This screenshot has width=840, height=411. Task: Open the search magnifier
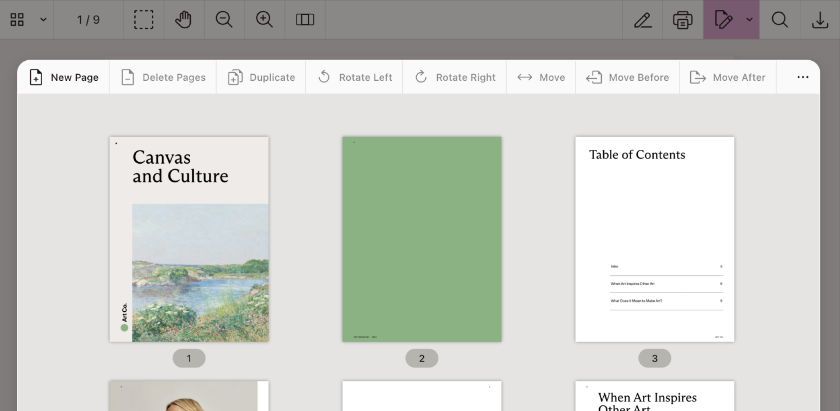coord(779,20)
